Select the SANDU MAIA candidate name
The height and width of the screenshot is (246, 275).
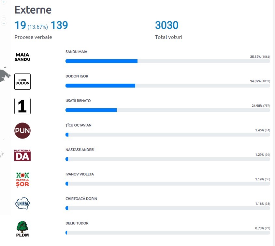(x=76, y=52)
